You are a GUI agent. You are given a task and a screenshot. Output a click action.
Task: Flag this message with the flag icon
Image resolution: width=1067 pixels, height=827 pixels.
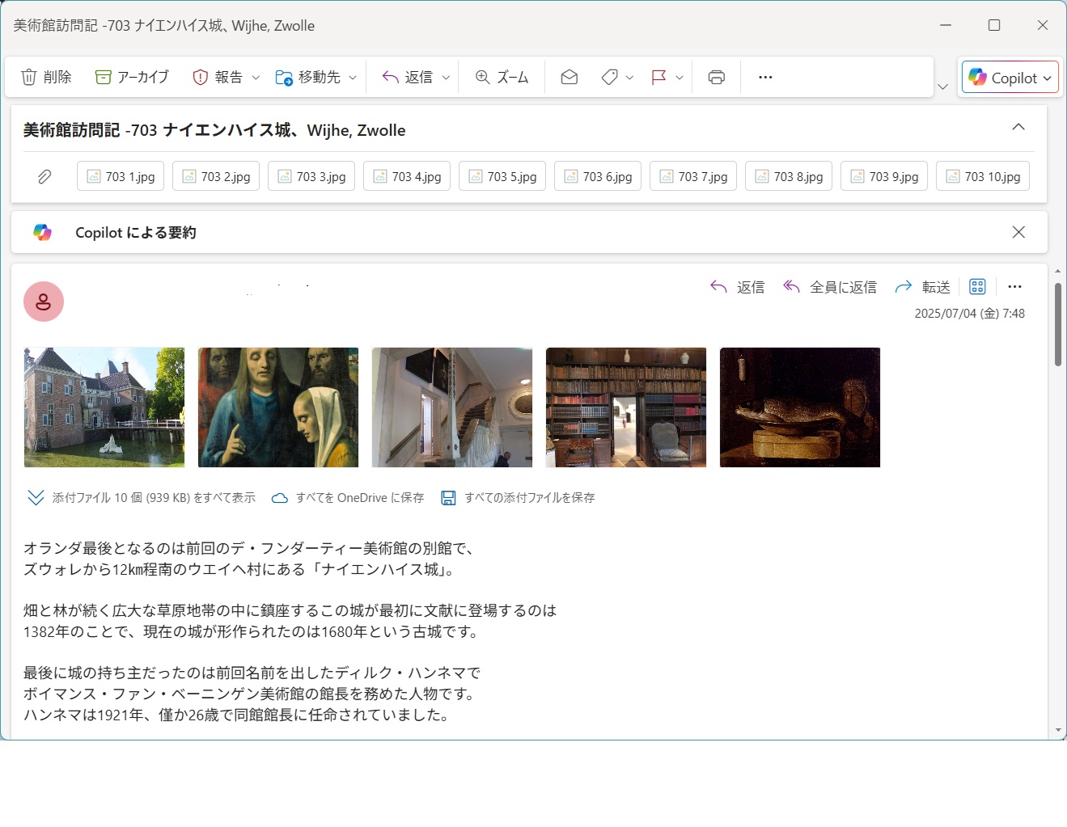(x=658, y=77)
